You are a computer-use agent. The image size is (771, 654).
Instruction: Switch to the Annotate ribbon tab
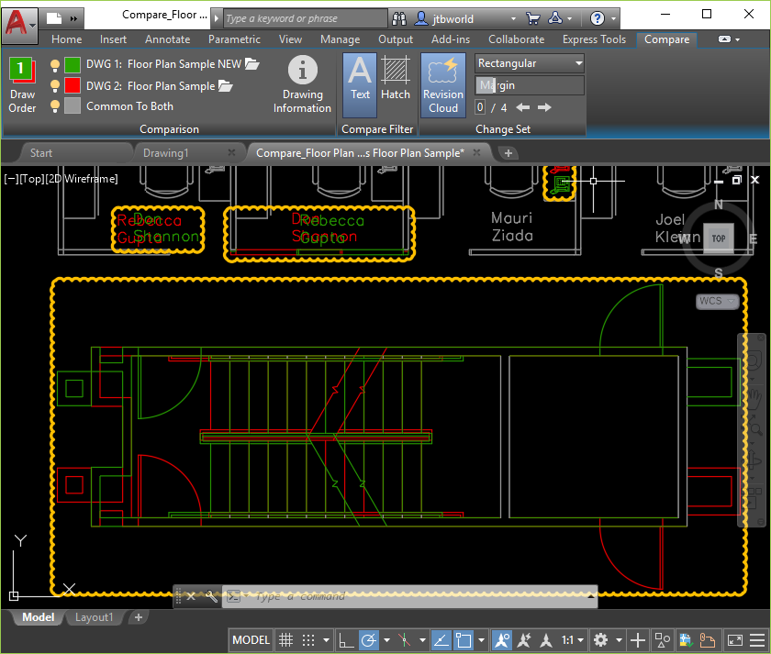167,39
